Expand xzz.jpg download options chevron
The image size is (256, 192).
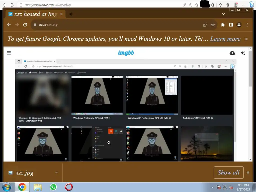[56, 172]
